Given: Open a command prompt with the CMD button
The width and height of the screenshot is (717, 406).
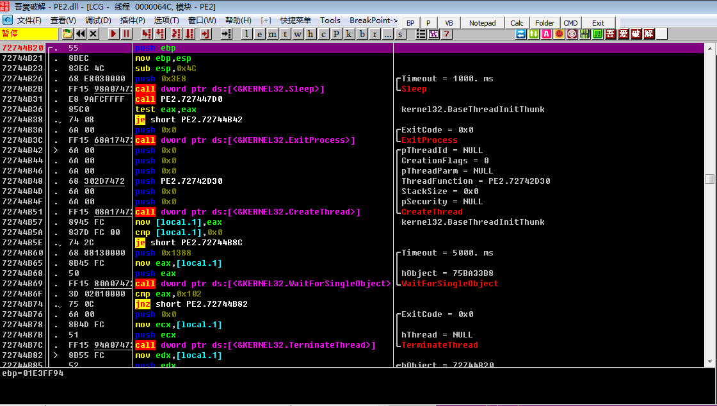Looking at the screenshot, I should 570,23.
